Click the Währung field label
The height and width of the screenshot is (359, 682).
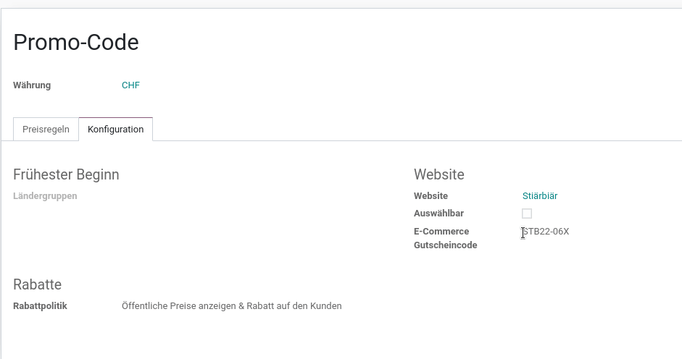pos(32,85)
